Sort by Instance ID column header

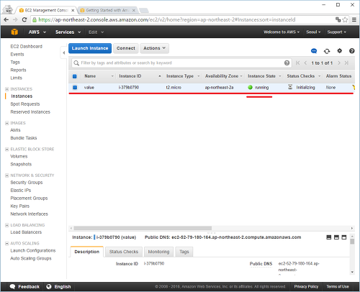click(140, 76)
